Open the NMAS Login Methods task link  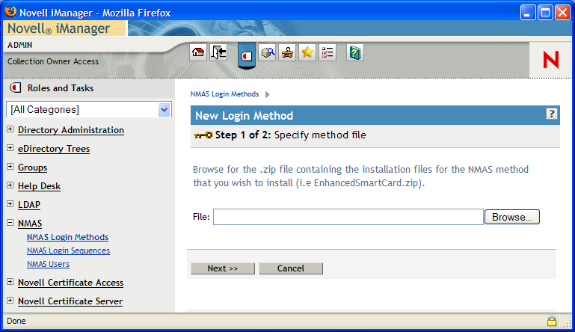click(x=67, y=237)
